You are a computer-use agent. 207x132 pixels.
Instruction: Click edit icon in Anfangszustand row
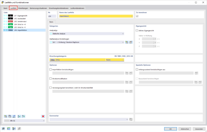[196, 73]
